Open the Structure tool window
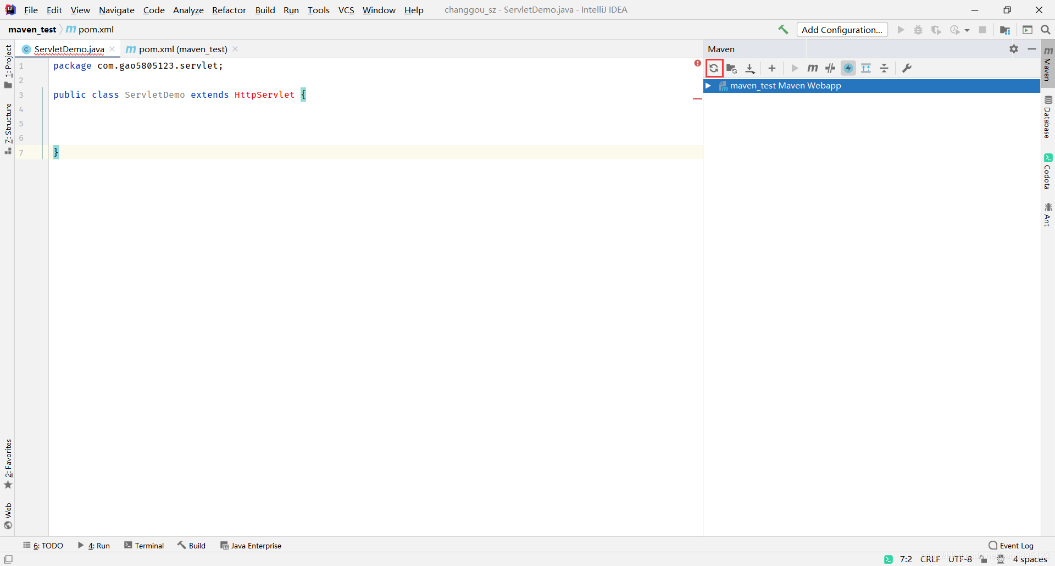 8,129
